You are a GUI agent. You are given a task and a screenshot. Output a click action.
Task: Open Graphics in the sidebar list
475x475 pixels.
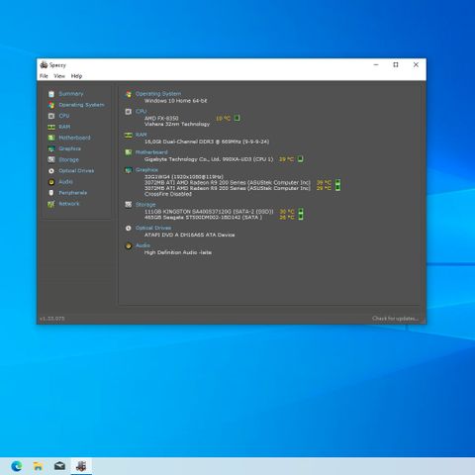(x=69, y=148)
